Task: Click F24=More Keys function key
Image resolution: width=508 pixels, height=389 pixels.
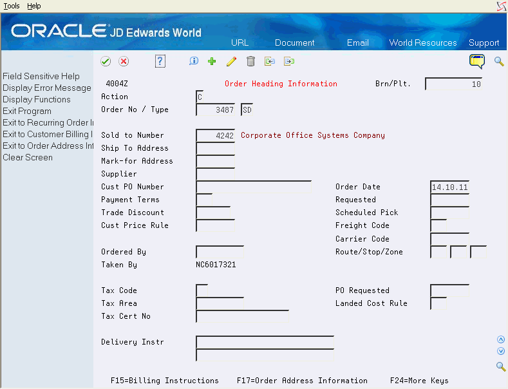Action: pyautogui.click(x=419, y=381)
